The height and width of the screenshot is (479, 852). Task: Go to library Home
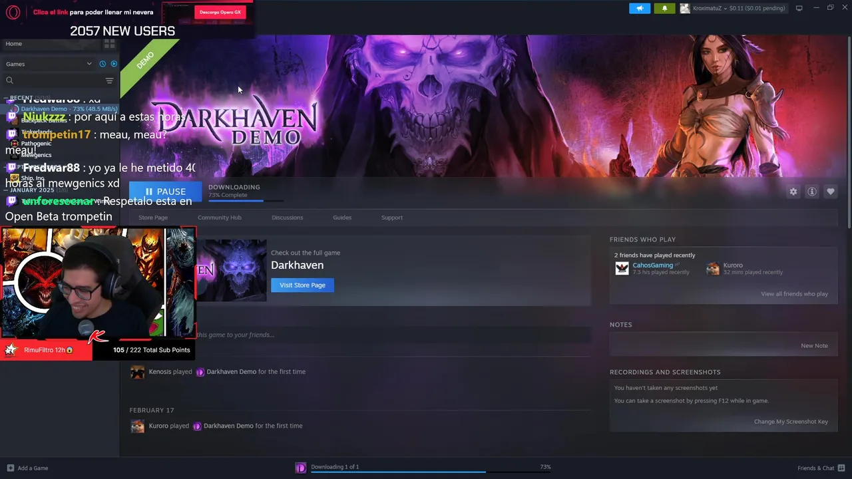tap(14, 44)
